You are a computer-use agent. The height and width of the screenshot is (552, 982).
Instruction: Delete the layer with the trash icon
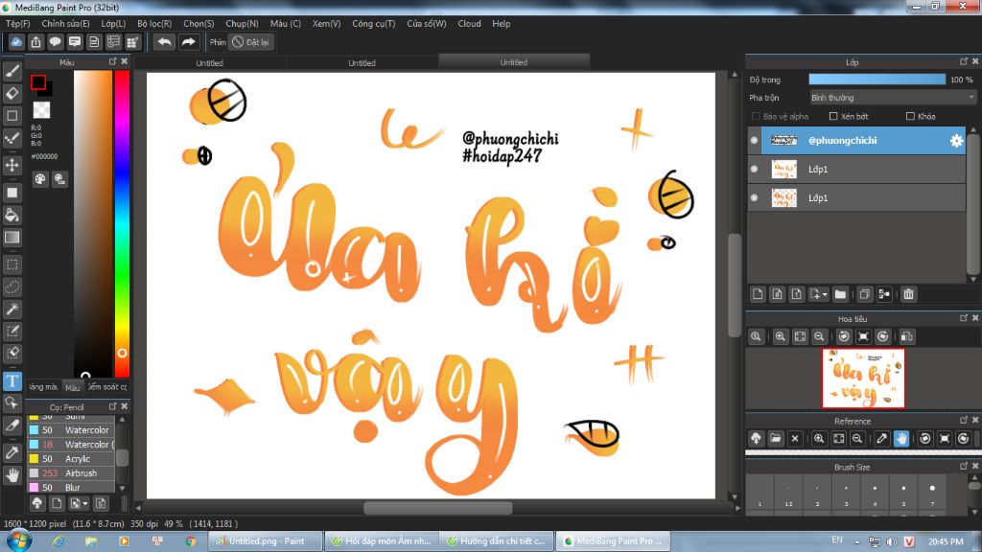[909, 294]
